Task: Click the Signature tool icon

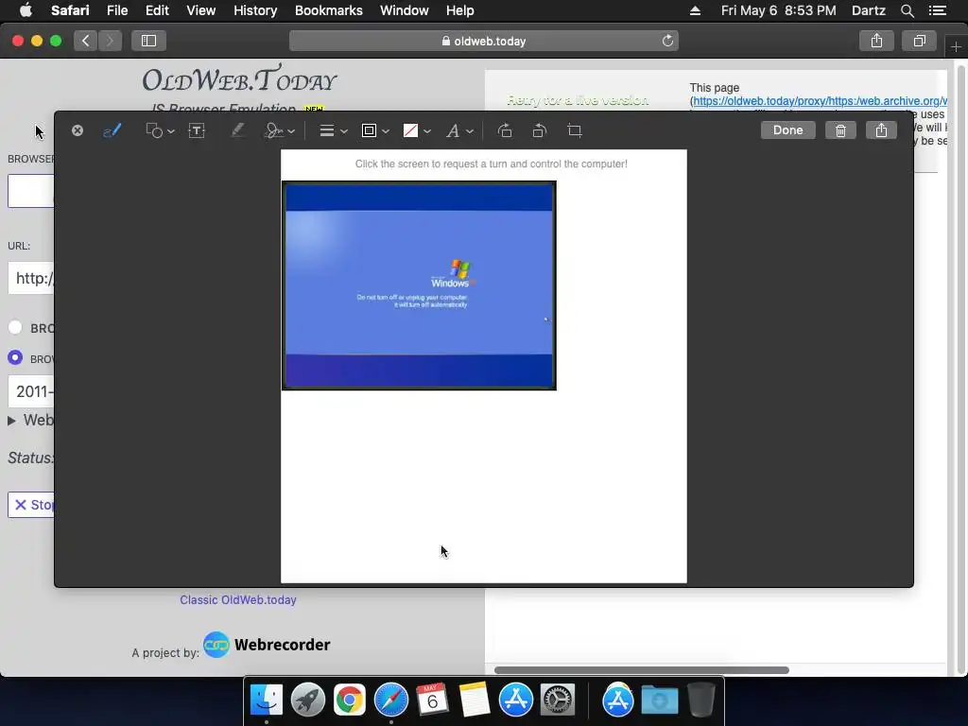Action: [273, 130]
